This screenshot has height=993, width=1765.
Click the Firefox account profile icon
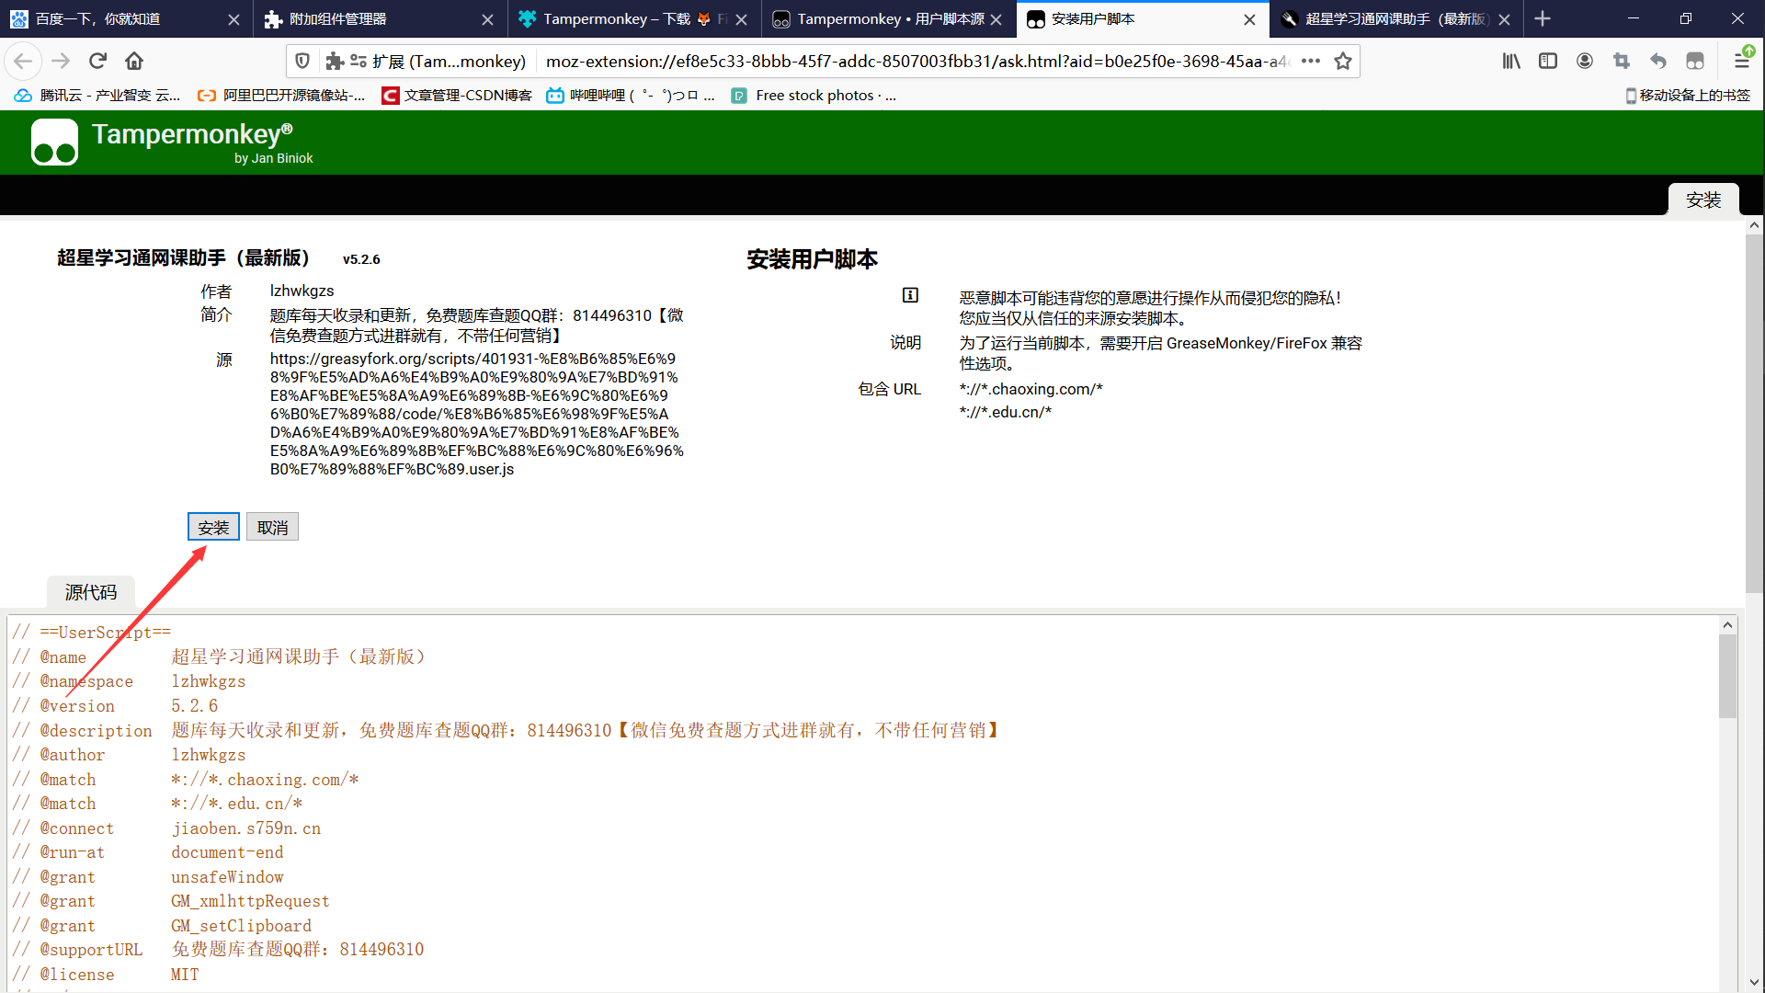tap(1585, 61)
